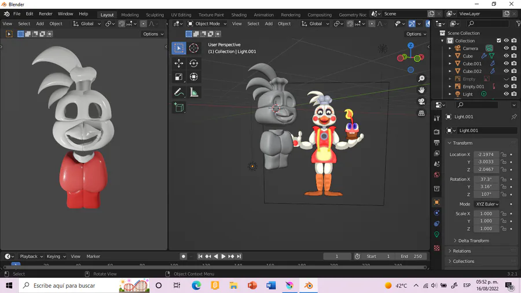
Task: Expand the Collections panel
Action: click(x=463, y=261)
